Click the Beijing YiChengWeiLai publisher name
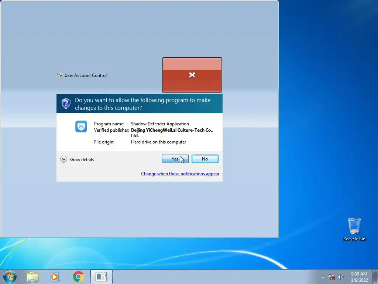378x284 pixels. pyautogui.click(x=172, y=133)
